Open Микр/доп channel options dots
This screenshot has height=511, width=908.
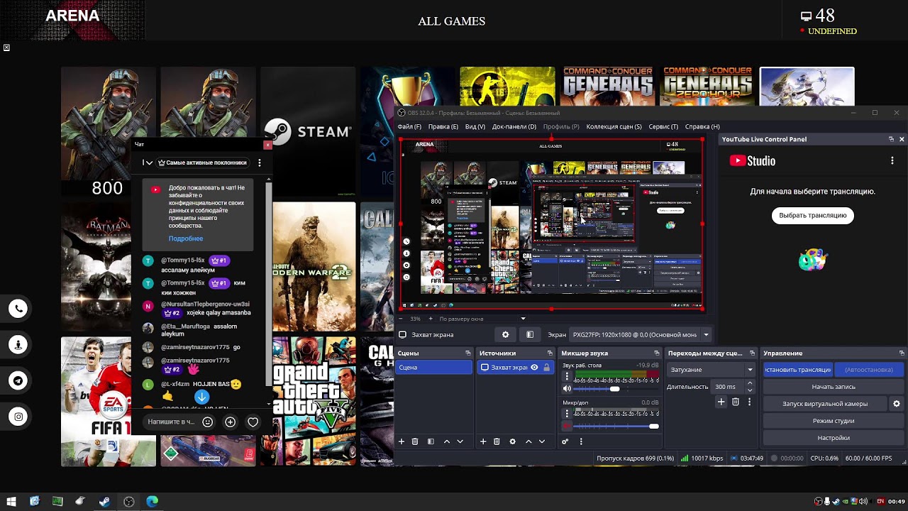567,413
